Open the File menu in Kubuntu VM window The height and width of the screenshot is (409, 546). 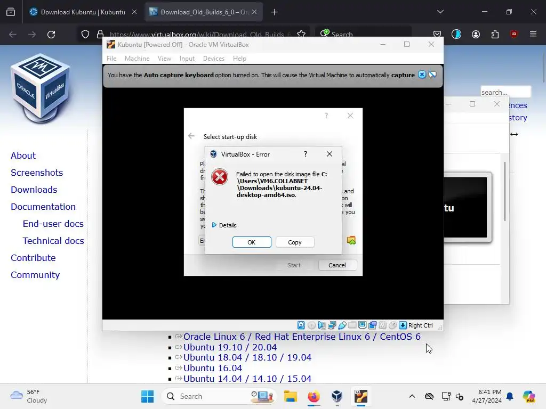(x=111, y=59)
